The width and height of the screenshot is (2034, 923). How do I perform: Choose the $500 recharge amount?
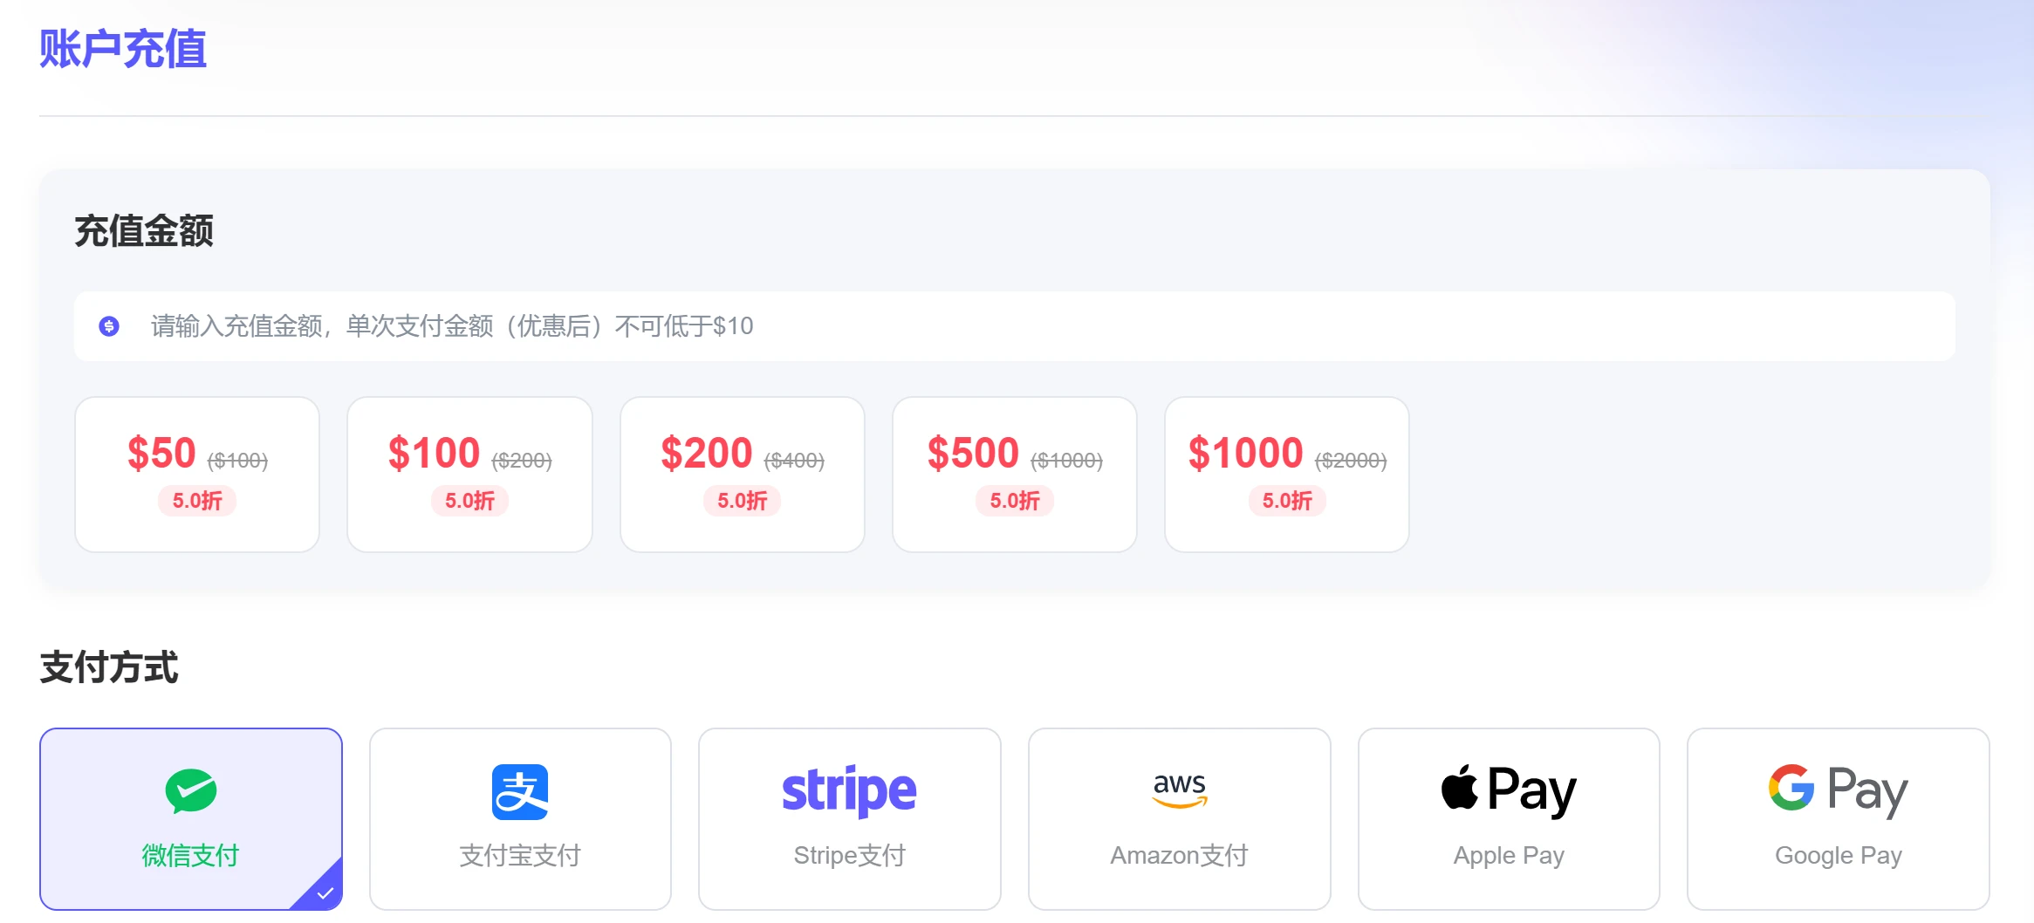(x=1015, y=475)
